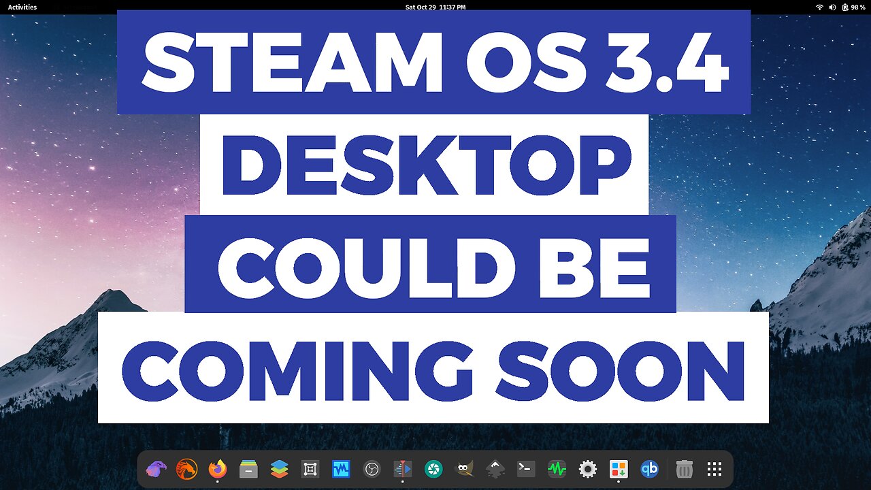Open the Files manager in dock

tap(248, 469)
